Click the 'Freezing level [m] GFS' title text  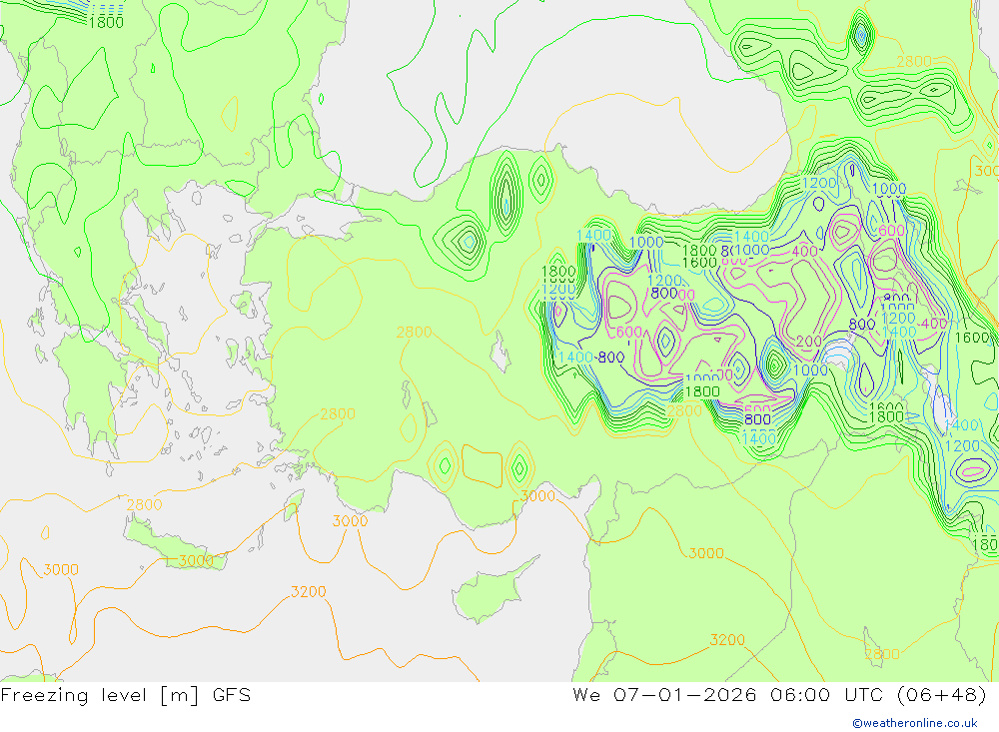[x=126, y=695]
